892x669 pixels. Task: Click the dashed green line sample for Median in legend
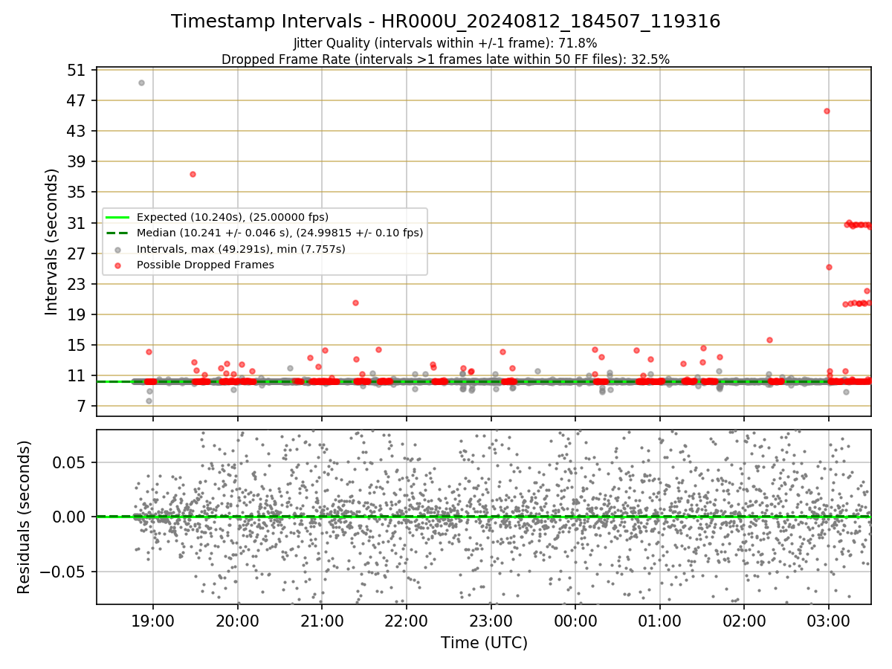(x=117, y=233)
